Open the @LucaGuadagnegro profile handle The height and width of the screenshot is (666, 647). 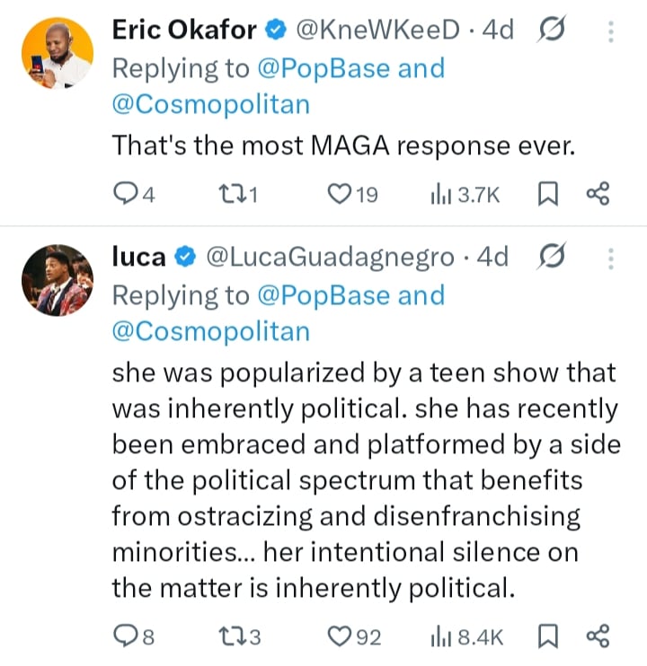pos(331,257)
